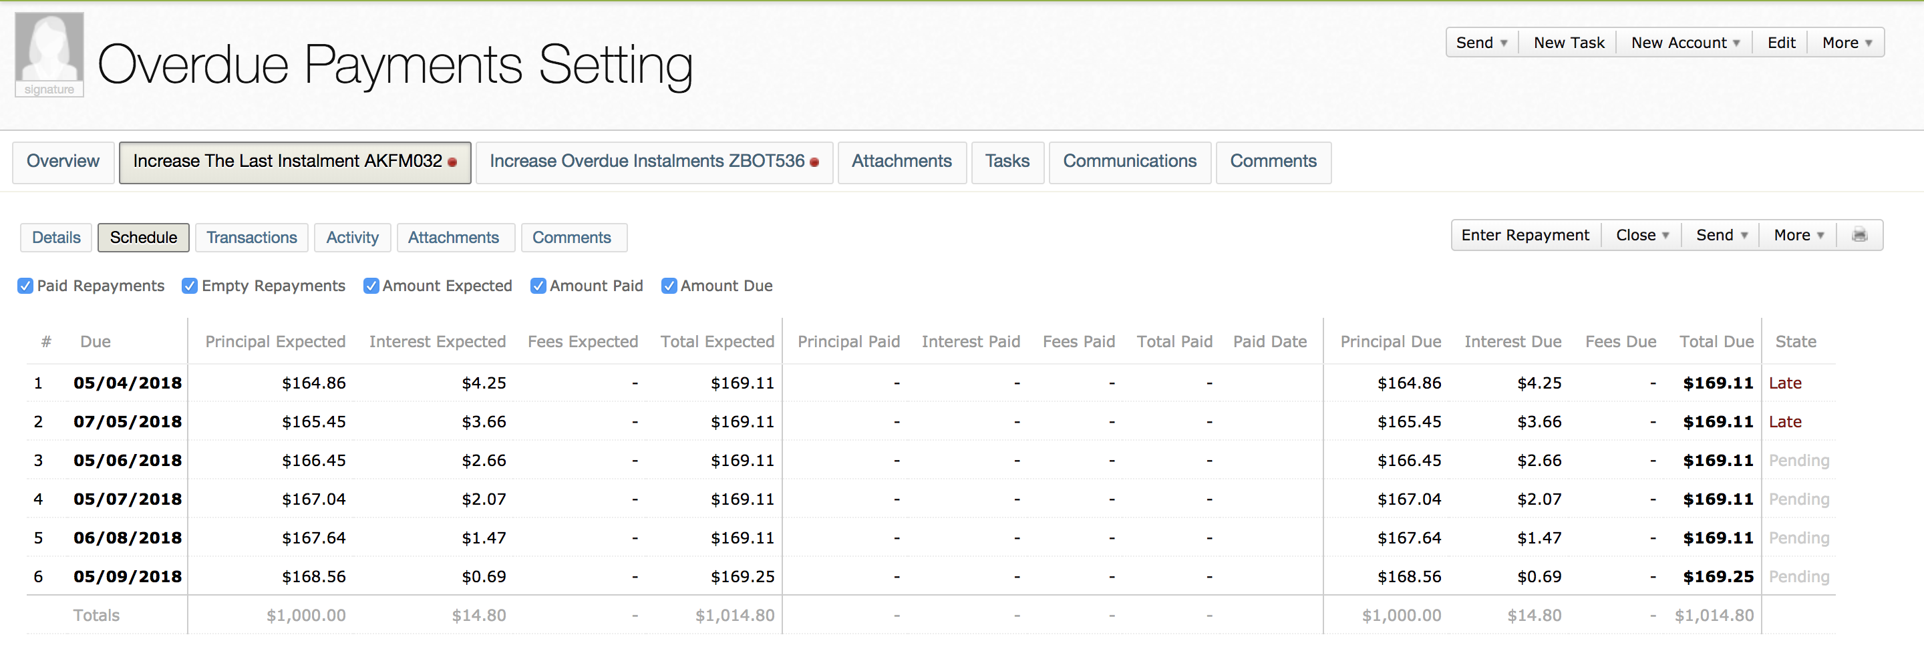Select the 05/04/2018 due date row
1924x665 pixels.
[x=128, y=383]
